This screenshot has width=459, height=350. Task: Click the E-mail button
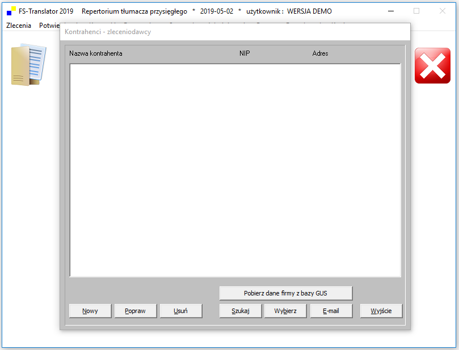331,311
